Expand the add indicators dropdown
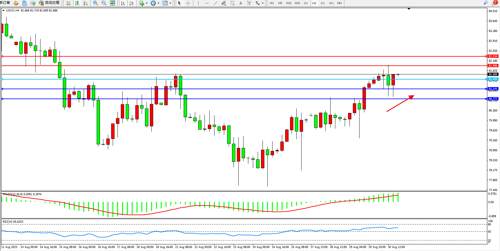Viewport: 500px width, 251px height. pyautogui.click(x=147, y=3)
